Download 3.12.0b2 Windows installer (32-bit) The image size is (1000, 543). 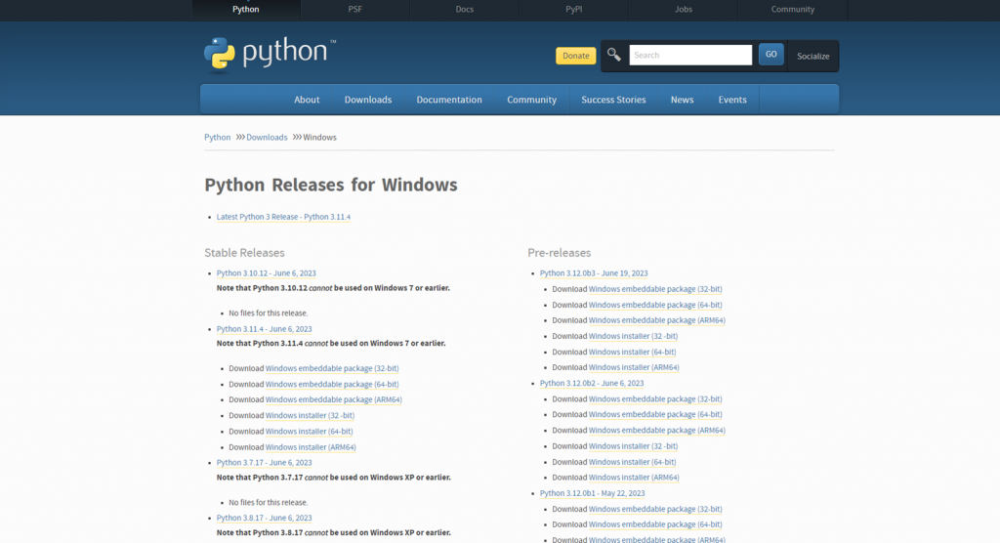click(633, 446)
